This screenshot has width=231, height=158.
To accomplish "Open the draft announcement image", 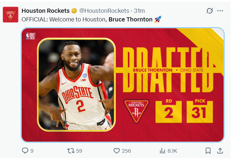I will coord(122,85).
